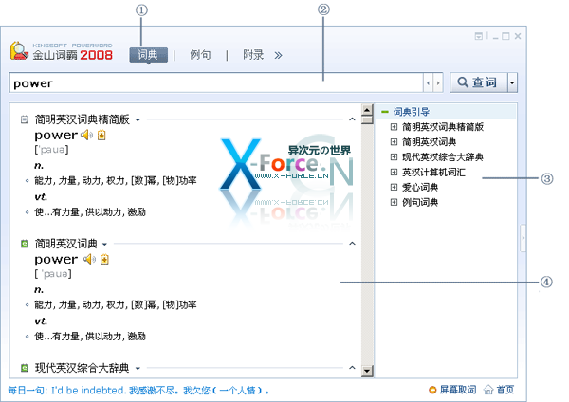Click the 简明英汉词典精简版 dictionary icon
The width and height of the screenshot is (569, 402).
tap(24, 119)
